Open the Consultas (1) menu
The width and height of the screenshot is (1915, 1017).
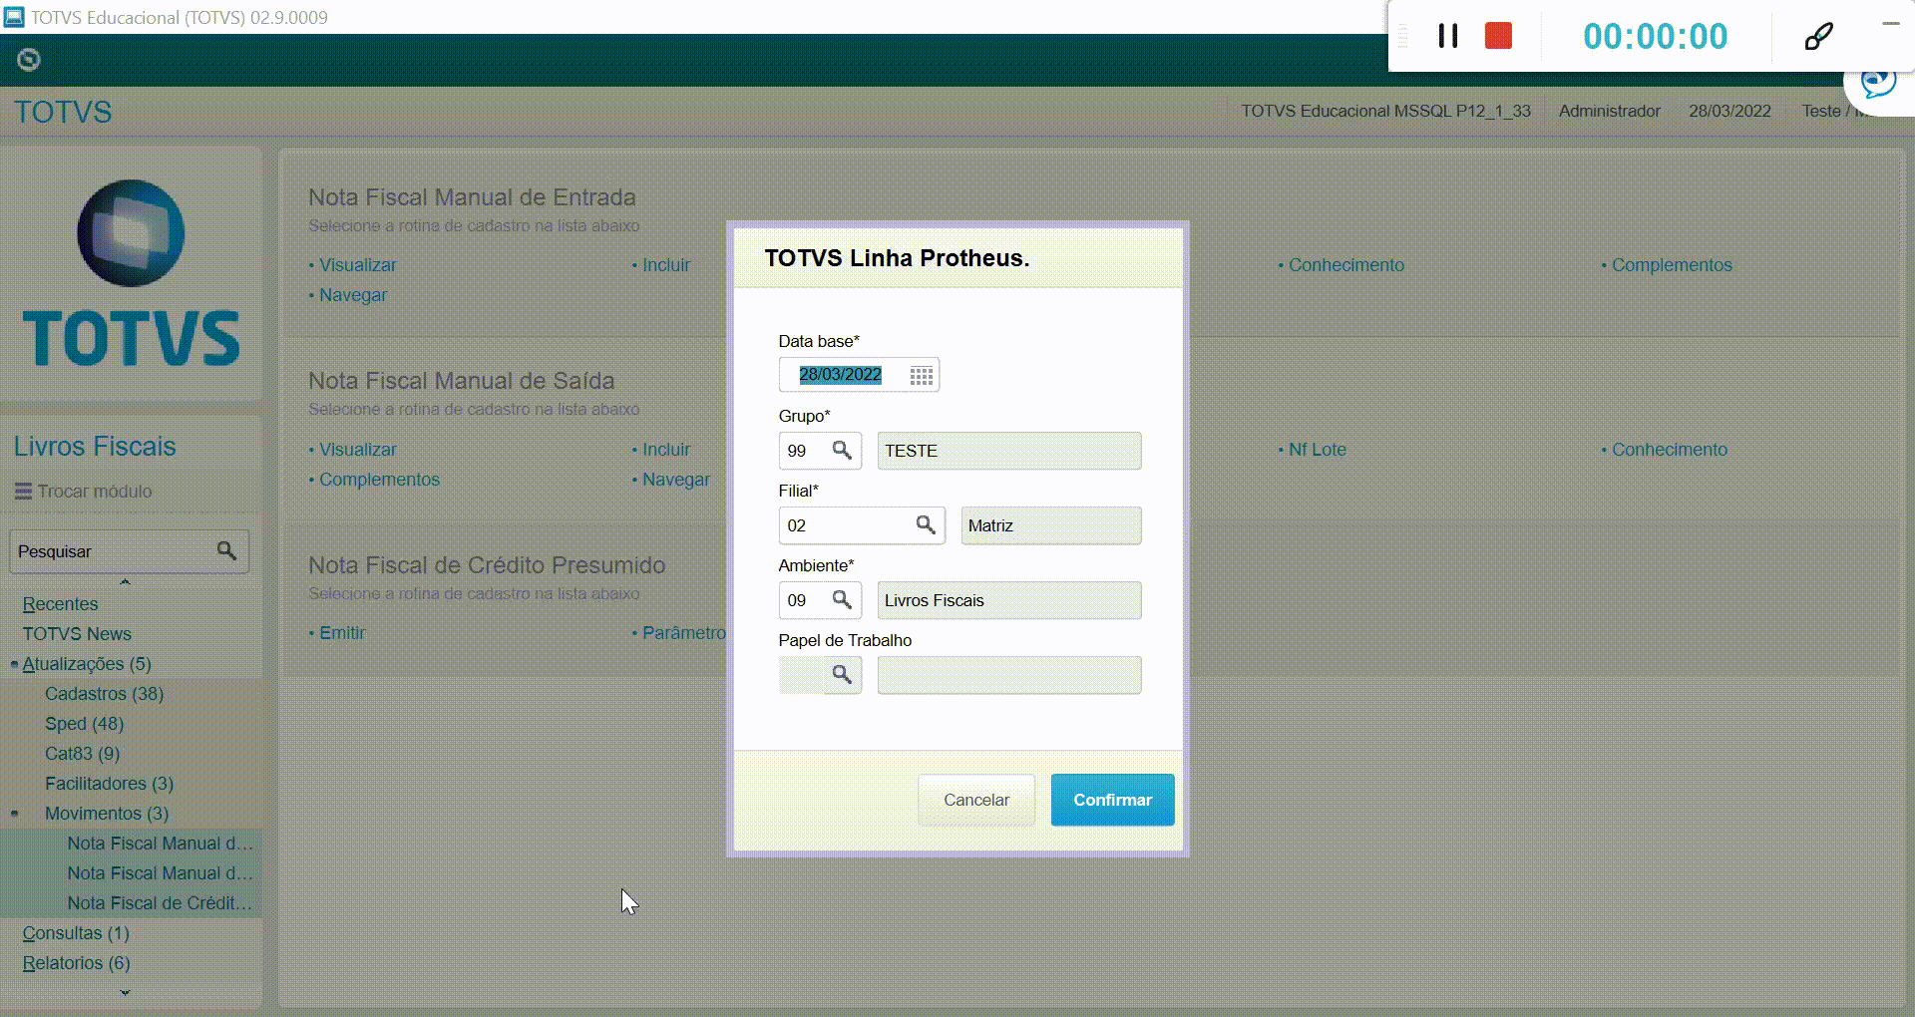click(x=76, y=933)
